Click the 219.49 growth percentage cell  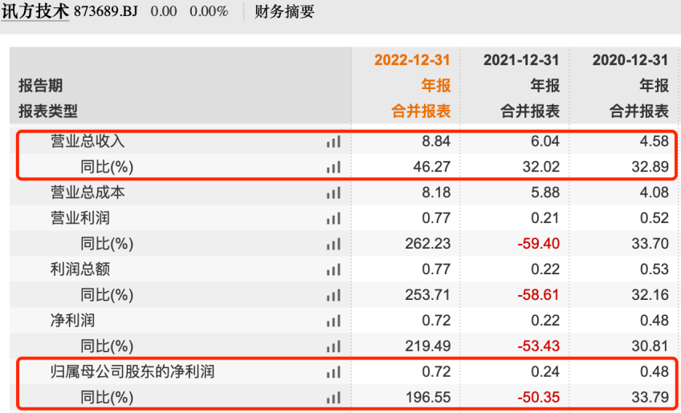pos(428,346)
